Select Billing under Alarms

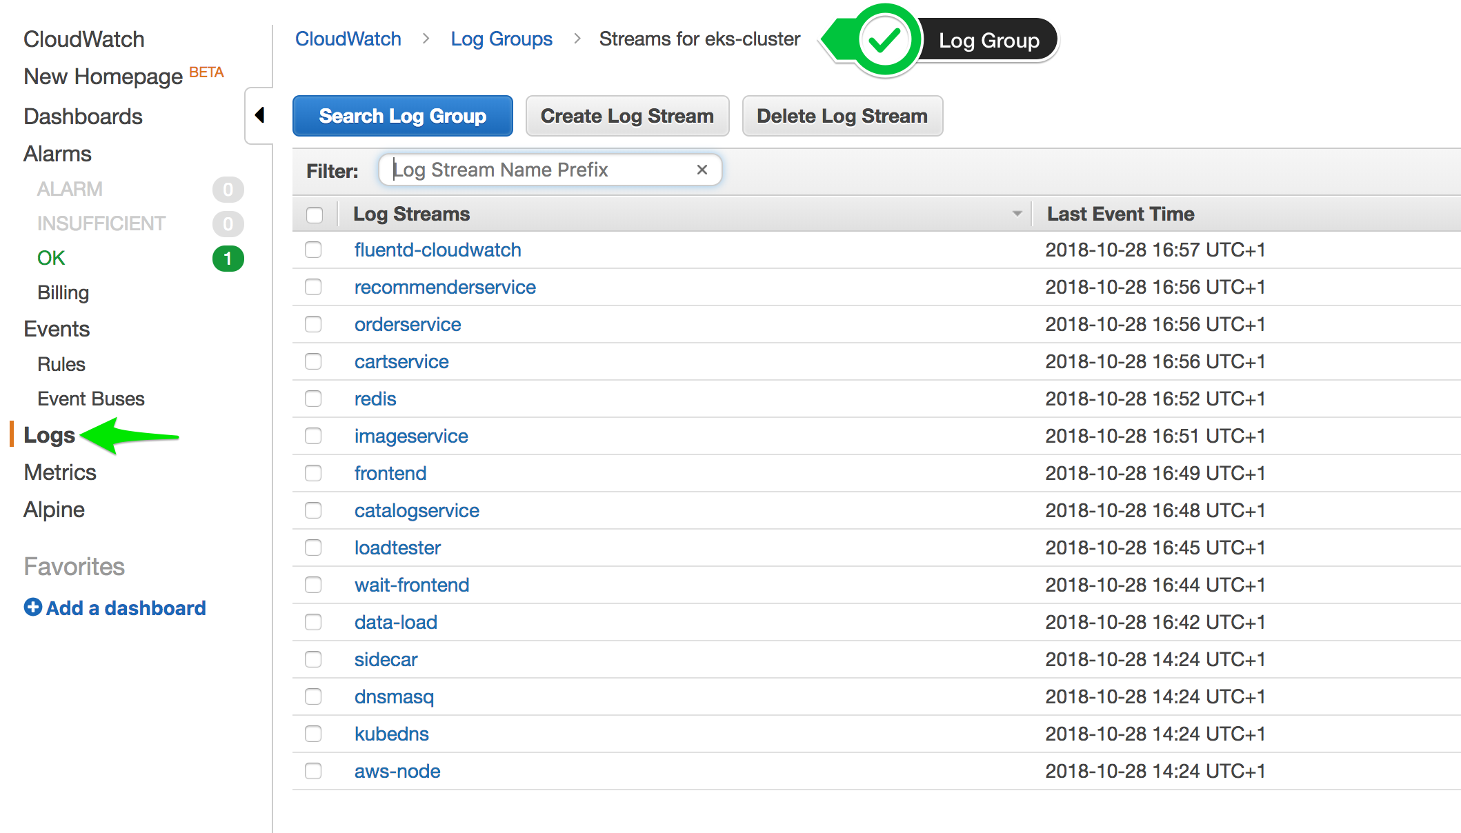[63, 292]
